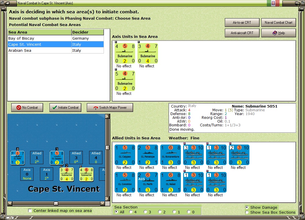Click map scroll right arrow
This screenshot has width=305, height=220.
(102, 204)
